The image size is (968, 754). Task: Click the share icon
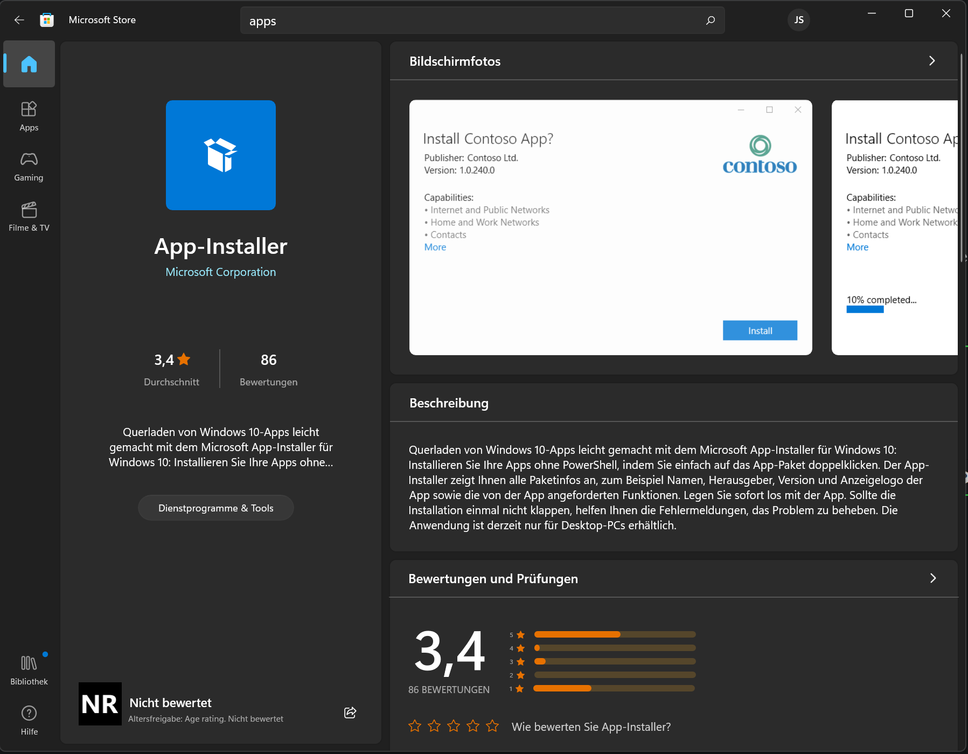[350, 713]
